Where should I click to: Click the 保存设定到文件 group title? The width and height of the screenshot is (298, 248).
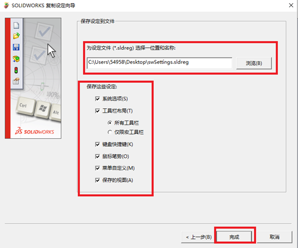tap(98, 22)
